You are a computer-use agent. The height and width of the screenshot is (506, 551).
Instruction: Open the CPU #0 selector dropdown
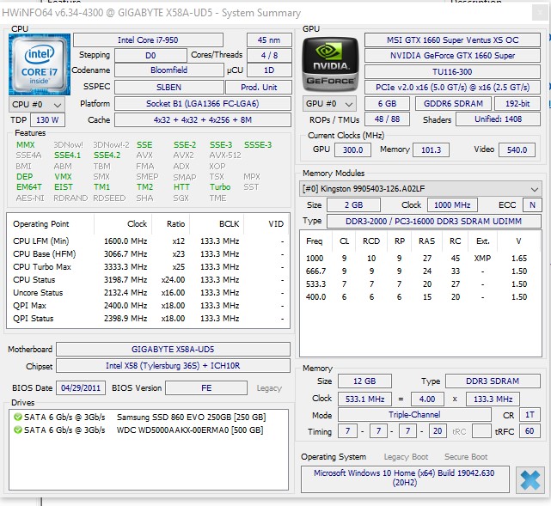[34, 104]
